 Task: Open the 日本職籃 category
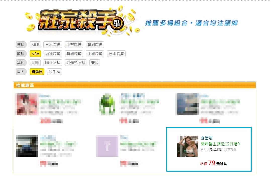116,54
